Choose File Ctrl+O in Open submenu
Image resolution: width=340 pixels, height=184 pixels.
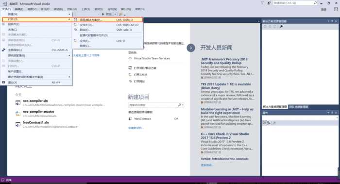pos(108,41)
